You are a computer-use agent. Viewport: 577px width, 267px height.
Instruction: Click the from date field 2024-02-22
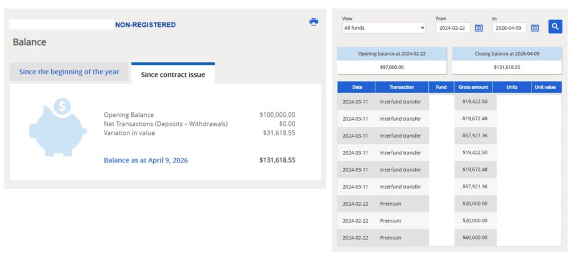point(453,28)
